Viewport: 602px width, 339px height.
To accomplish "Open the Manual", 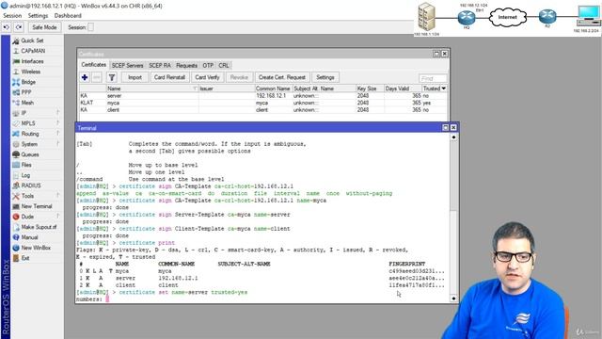I will (x=29, y=237).
